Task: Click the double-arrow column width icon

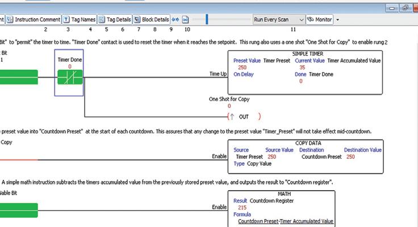Action: (x=175, y=19)
